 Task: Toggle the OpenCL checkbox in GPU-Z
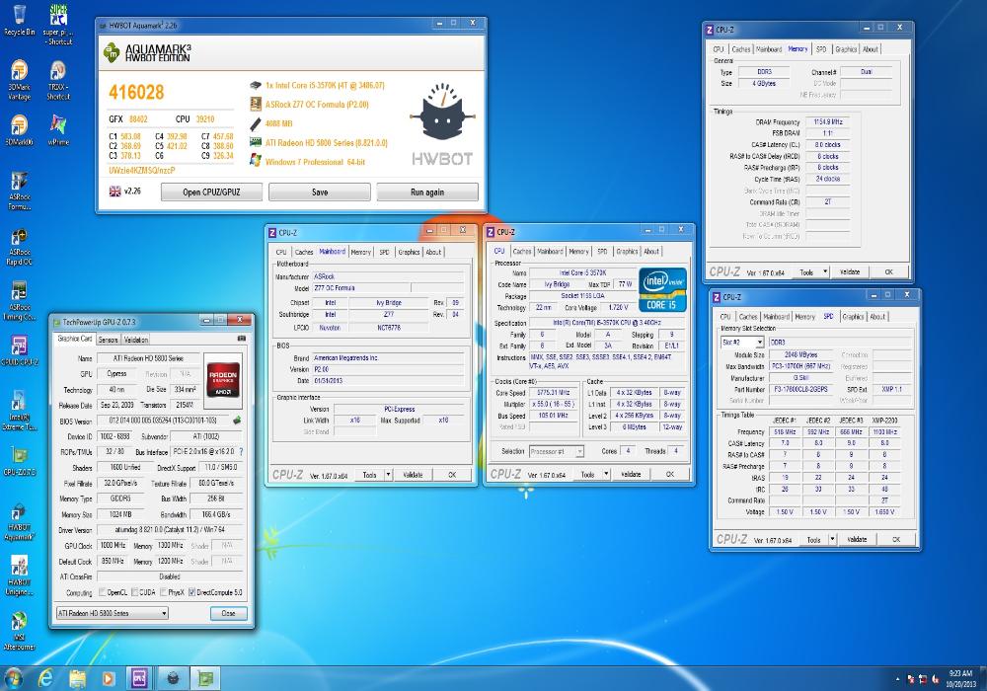[102, 592]
